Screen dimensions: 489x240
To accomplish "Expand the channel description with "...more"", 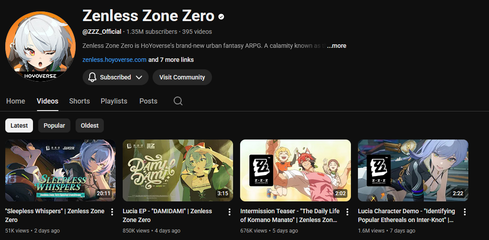I will (x=336, y=46).
